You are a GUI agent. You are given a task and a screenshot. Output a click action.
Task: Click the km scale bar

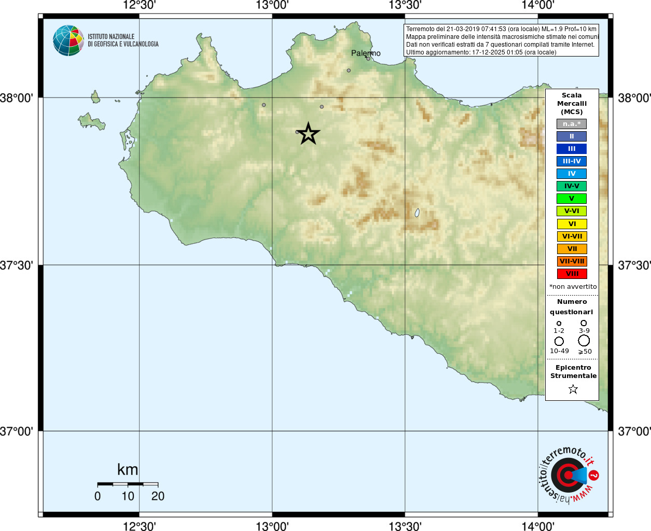pyautogui.click(x=128, y=484)
